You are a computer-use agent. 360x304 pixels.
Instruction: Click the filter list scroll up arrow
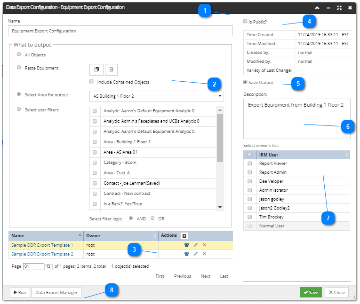coord(220,110)
